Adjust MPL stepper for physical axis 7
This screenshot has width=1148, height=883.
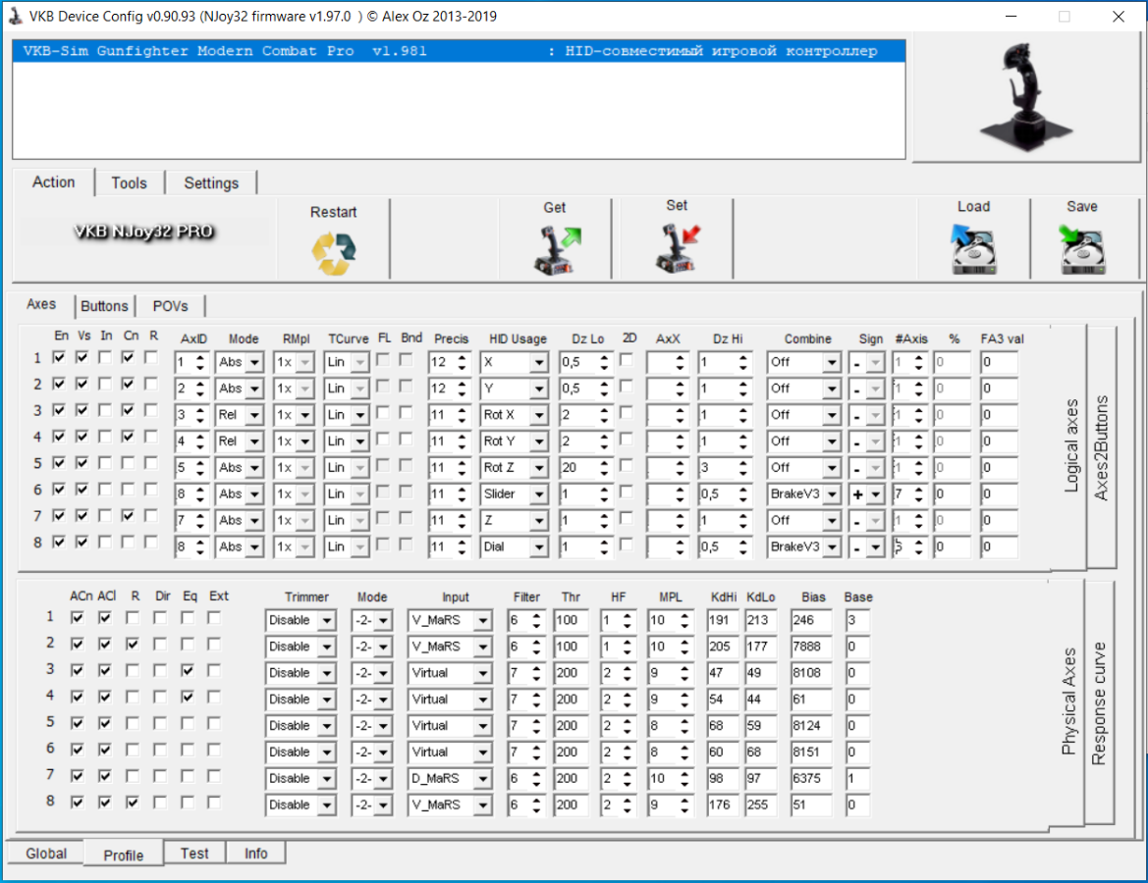pos(683,778)
